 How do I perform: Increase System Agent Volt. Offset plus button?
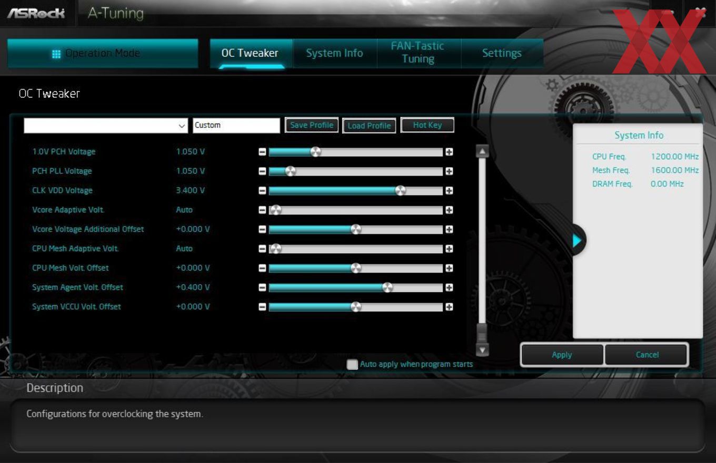pyautogui.click(x=449, y=288)
